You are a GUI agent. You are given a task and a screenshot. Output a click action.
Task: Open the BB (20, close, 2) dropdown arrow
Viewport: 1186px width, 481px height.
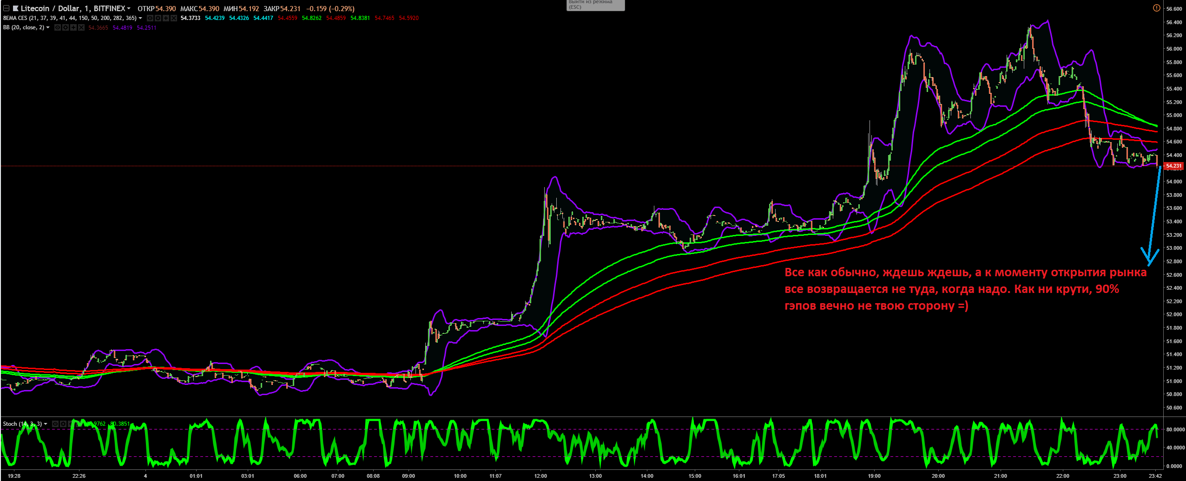48,27
